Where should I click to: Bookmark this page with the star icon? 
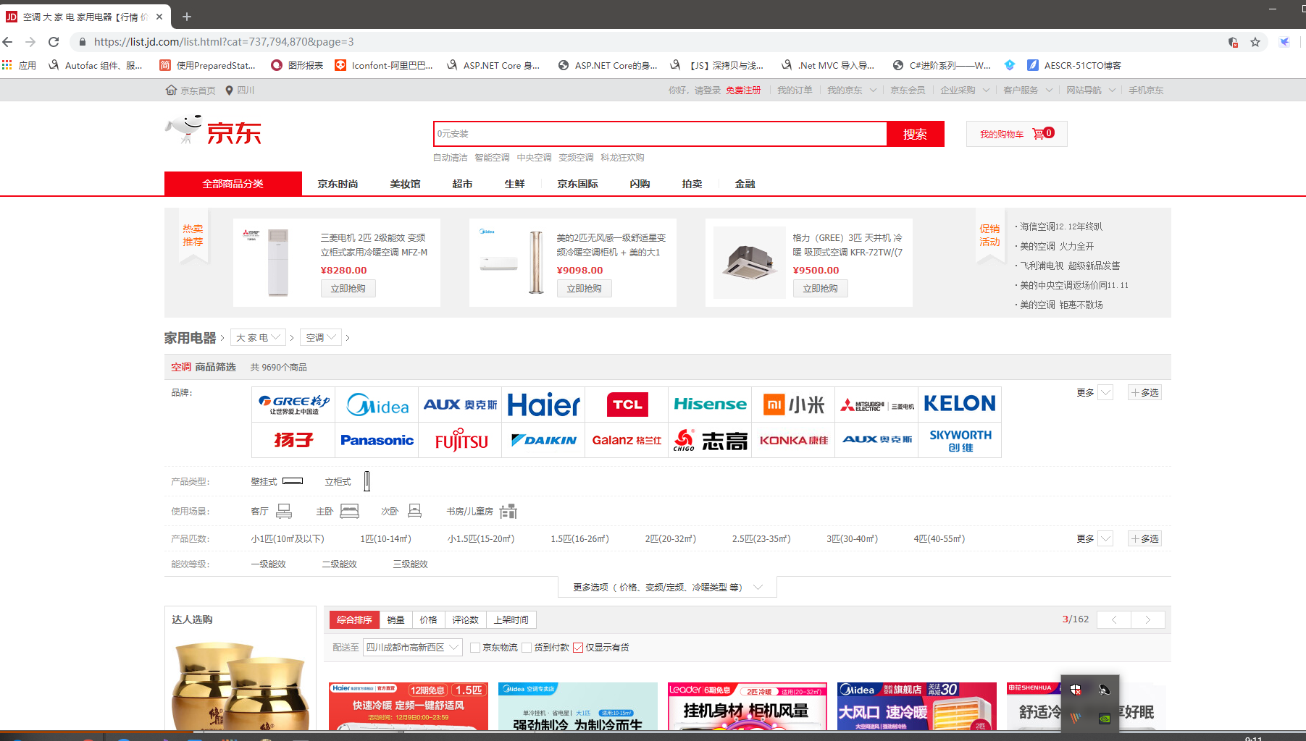[1255, 42]
